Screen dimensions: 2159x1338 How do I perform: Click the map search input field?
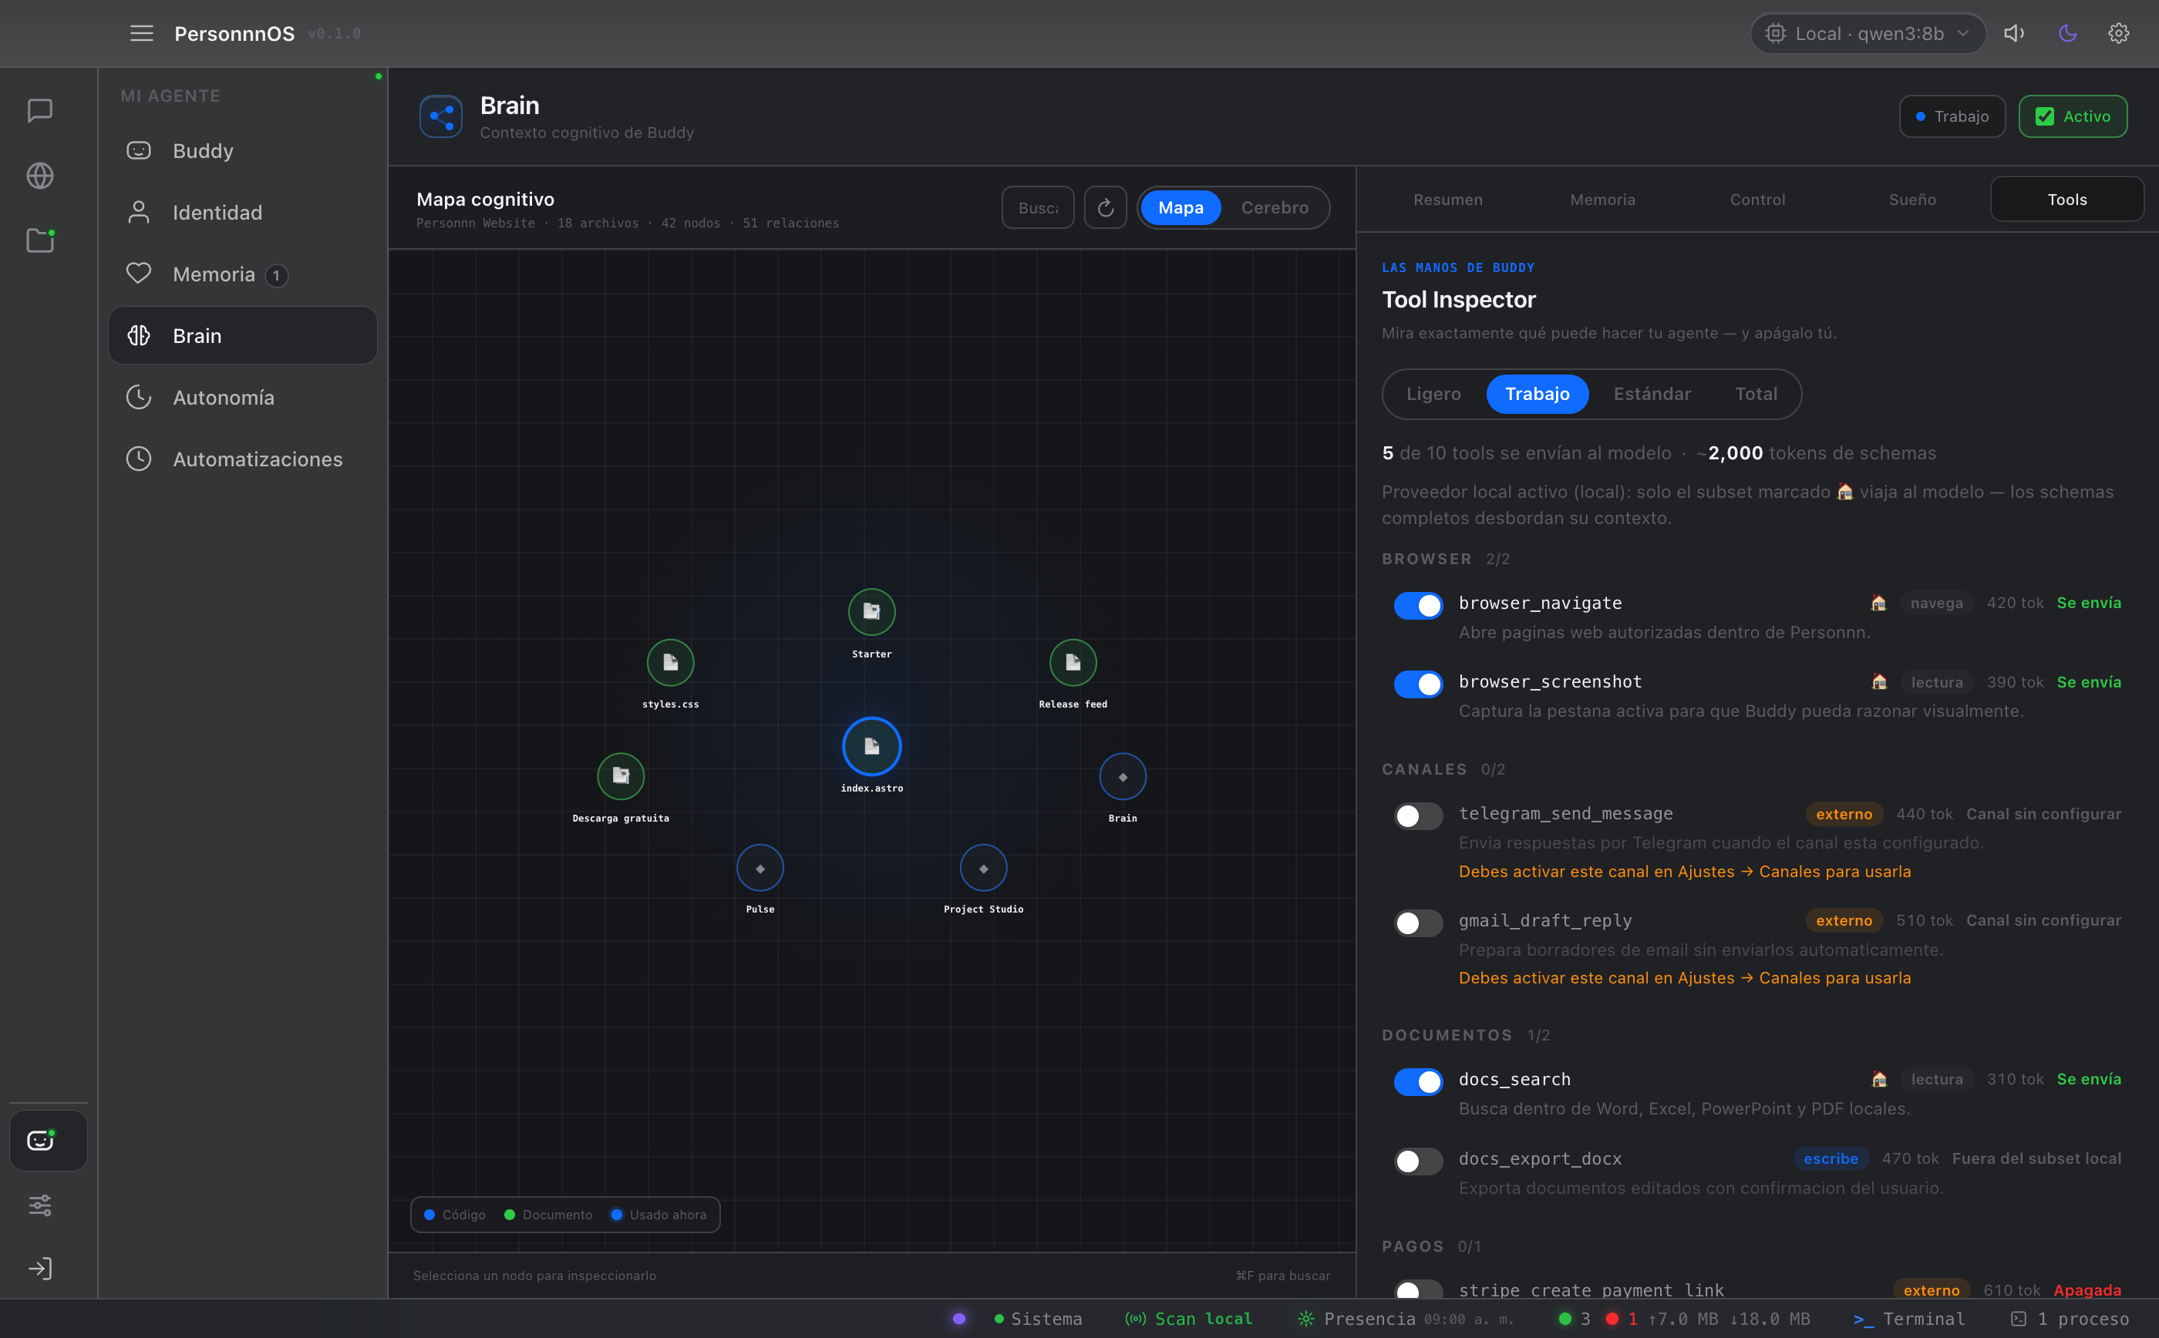tap(1037, 208)
